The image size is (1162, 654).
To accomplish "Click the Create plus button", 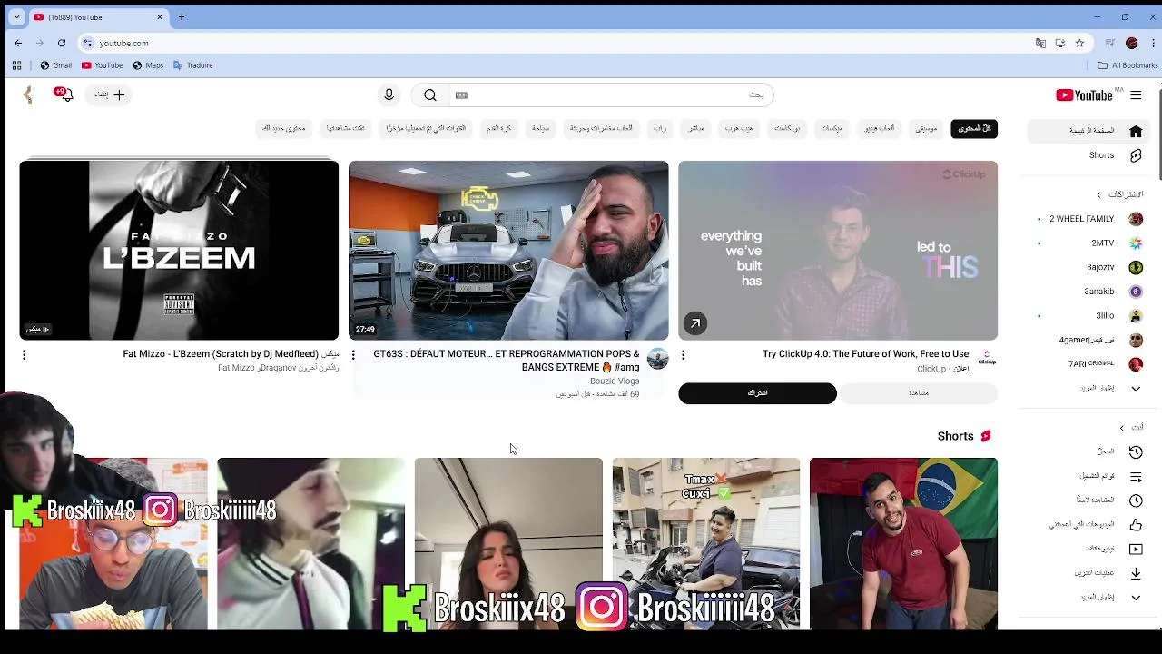I will (x=110, y=94).
